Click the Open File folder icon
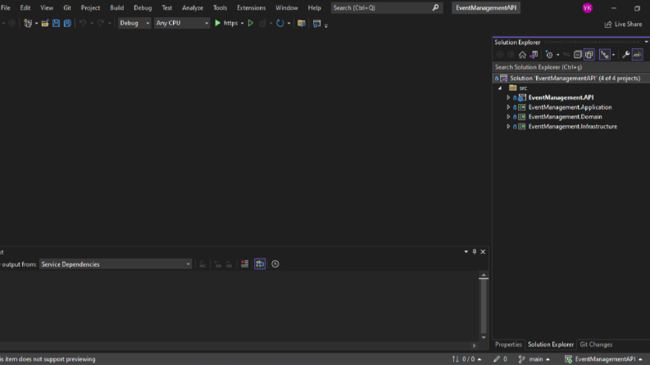Screen dimensions: 650x365 tap(45, 23)
